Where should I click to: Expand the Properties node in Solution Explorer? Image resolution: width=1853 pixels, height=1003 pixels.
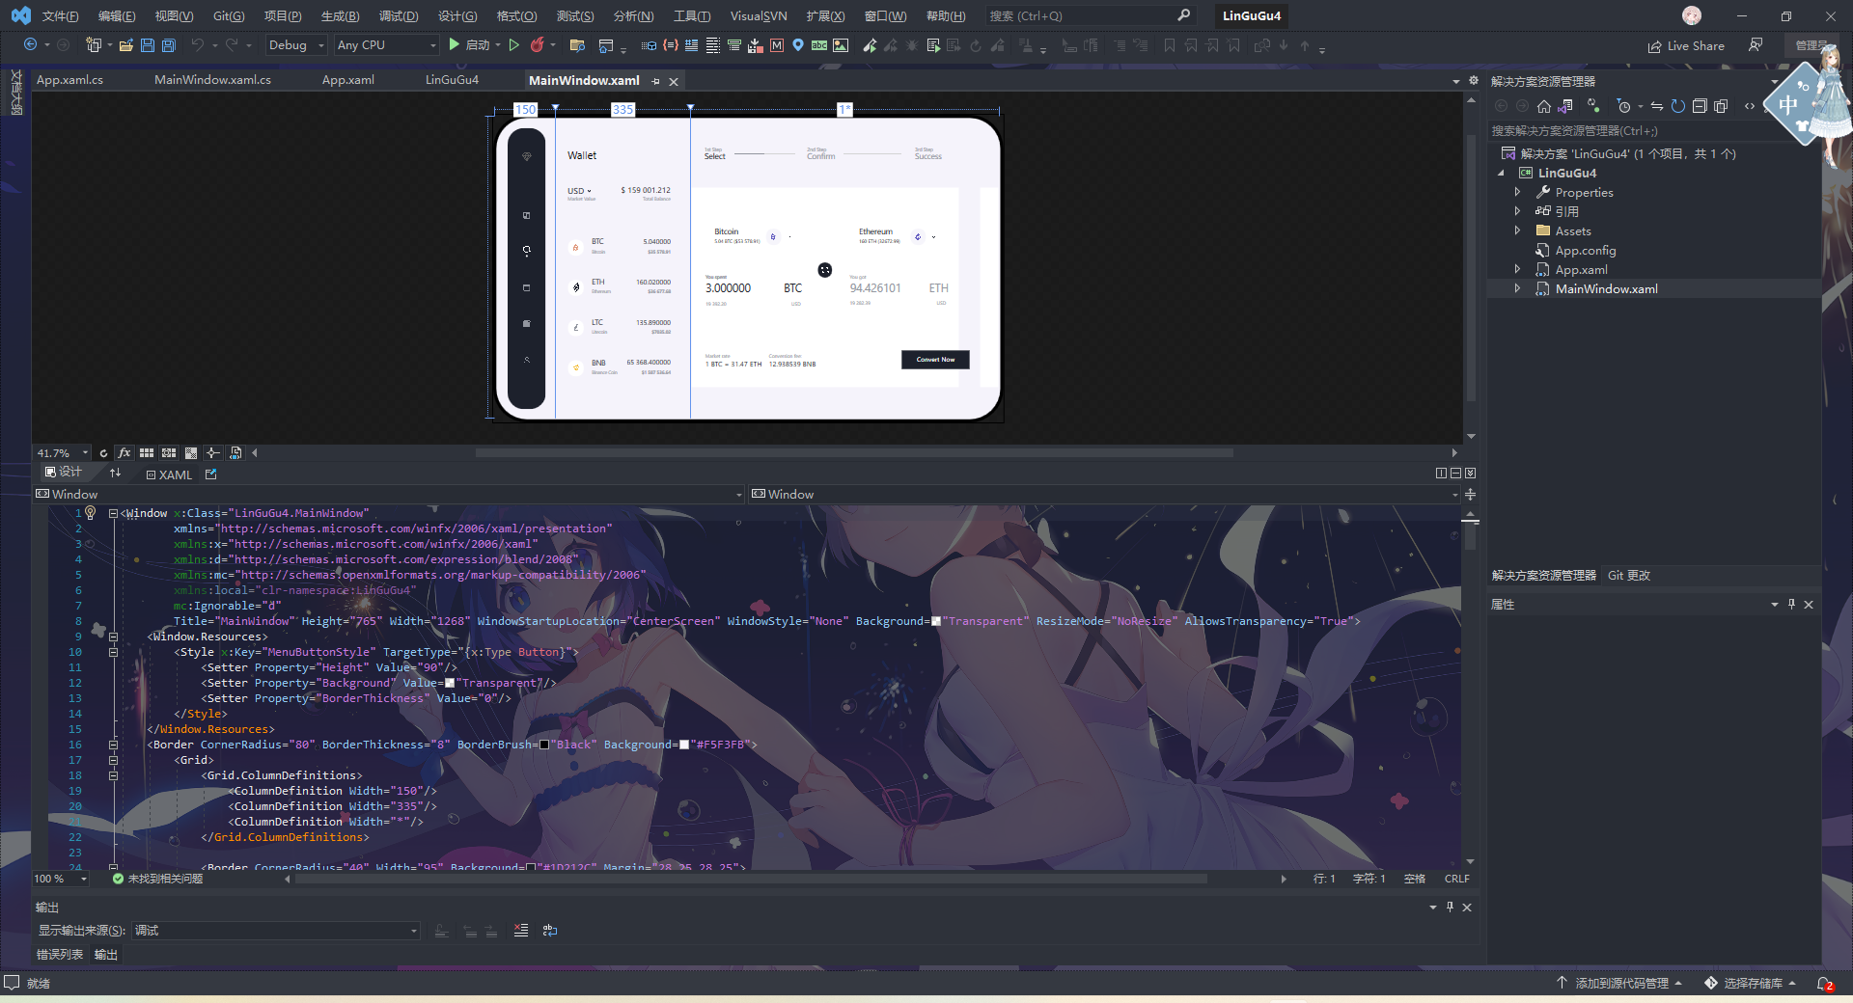pyautogui.click(x=1517, y=192)
